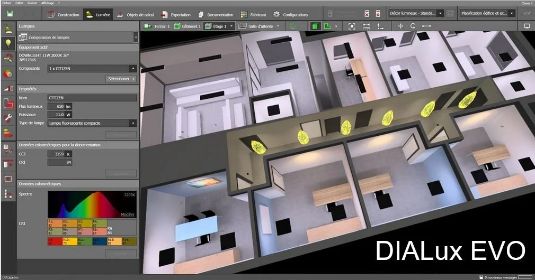Click the R12 blue CRI swatch
This screenshot has width=535, height=280.
pos(99,241)
